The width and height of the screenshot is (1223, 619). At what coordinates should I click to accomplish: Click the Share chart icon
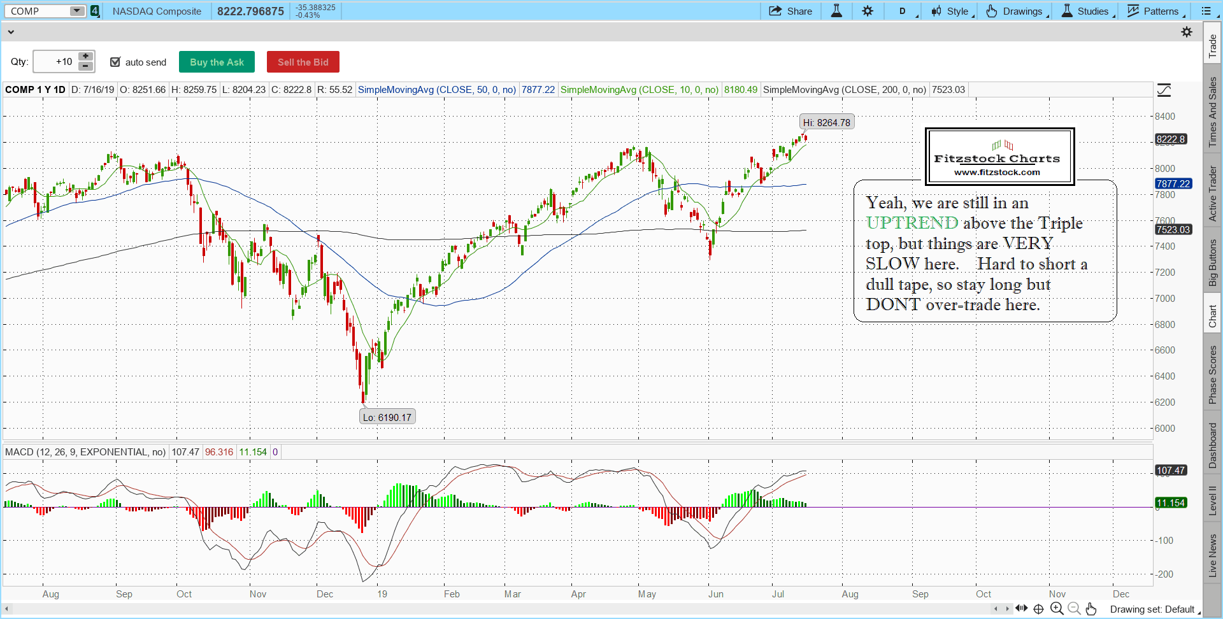(790, 11)
